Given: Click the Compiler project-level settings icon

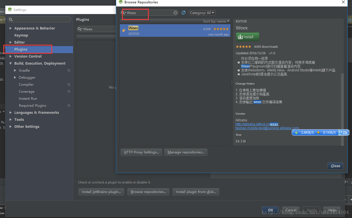Looking at the screenshot, I should point(69,85).
